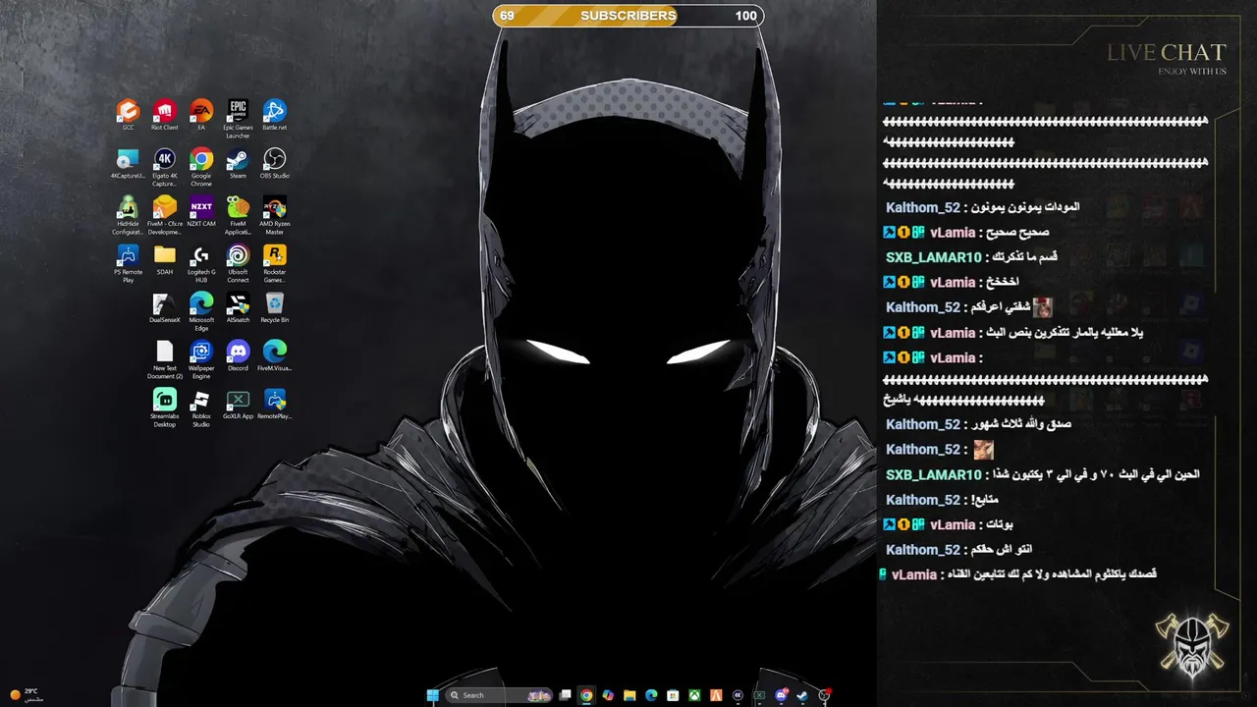Select the Recycle Bin icon

pos(274,307)
